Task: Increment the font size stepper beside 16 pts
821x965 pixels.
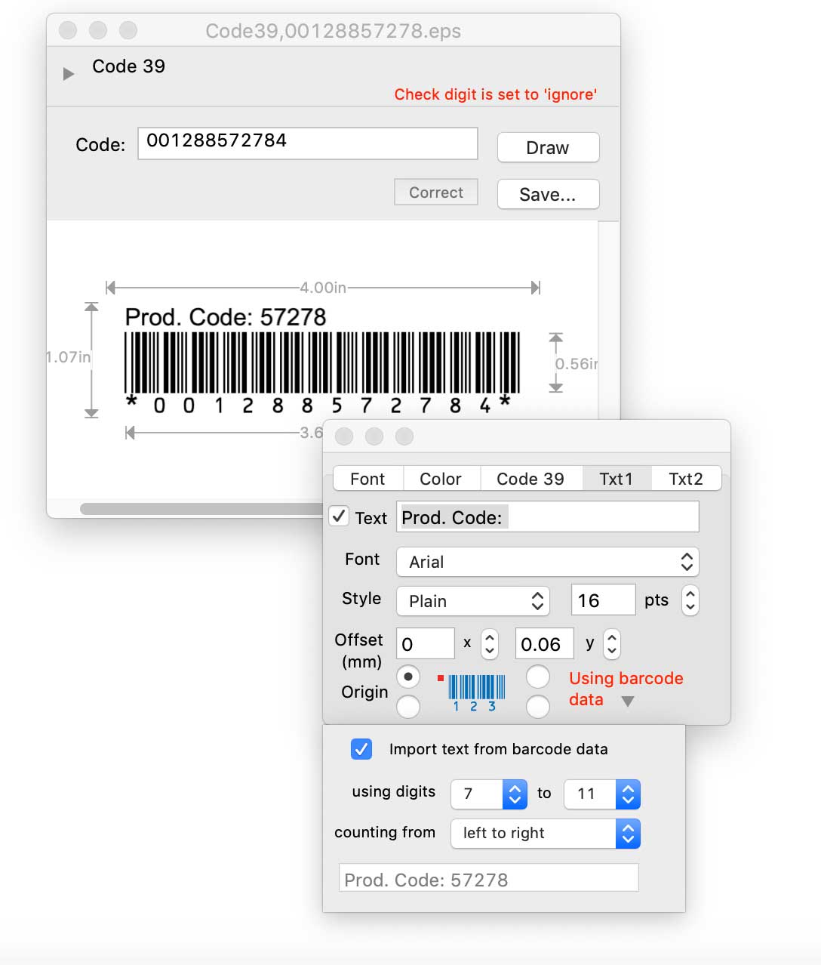Action: click(690, 593)
